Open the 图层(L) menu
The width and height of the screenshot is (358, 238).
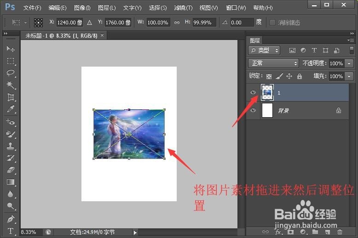(x=107, y=8)
